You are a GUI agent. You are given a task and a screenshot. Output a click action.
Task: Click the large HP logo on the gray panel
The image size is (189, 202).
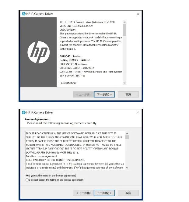pyautogui.click(x=39, y=52)
